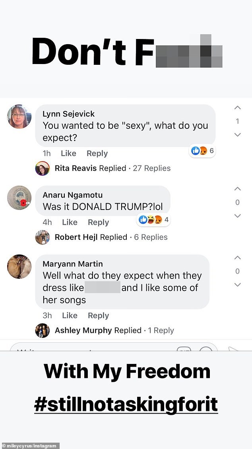The image size is (252, 449).
Task: Downvote Maryann Martin's comment
Action: [x=237, y=285]
